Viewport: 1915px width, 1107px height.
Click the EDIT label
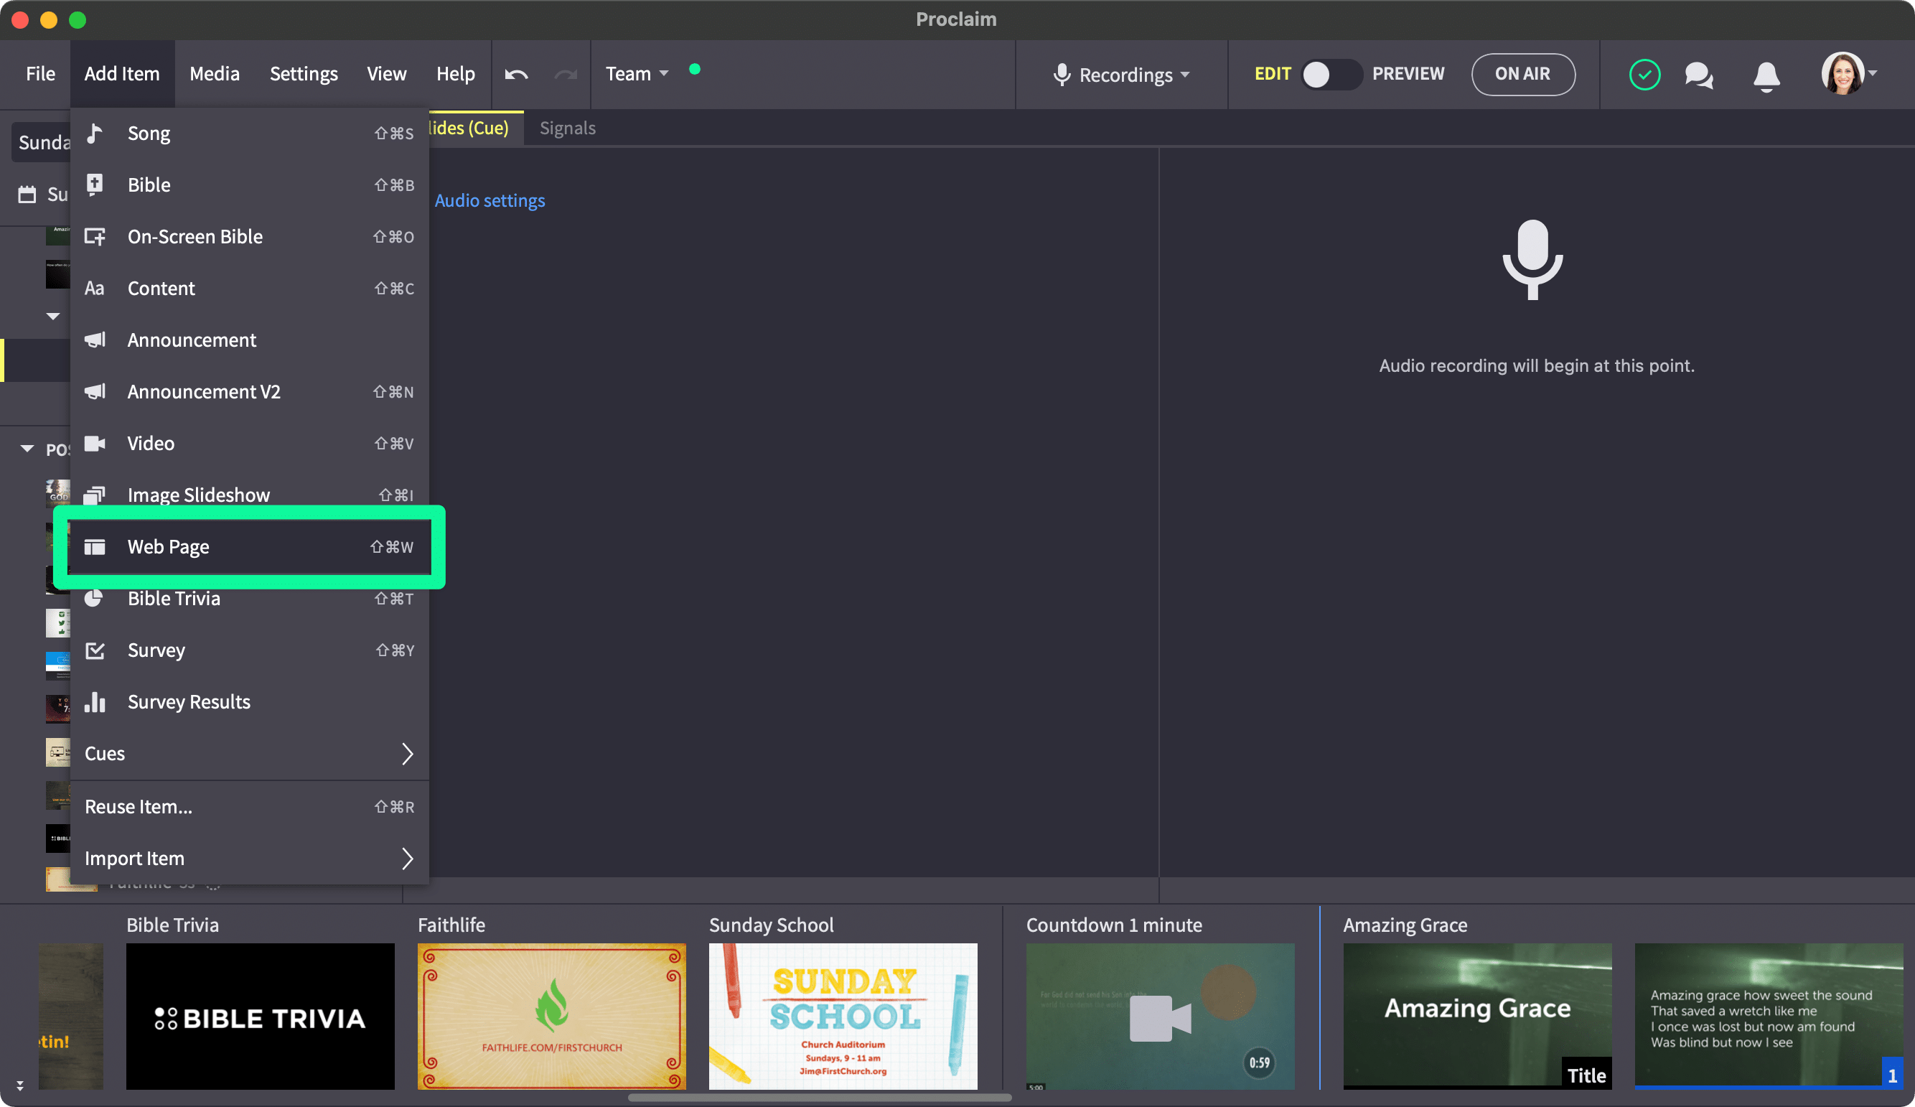pos(1272,73)
